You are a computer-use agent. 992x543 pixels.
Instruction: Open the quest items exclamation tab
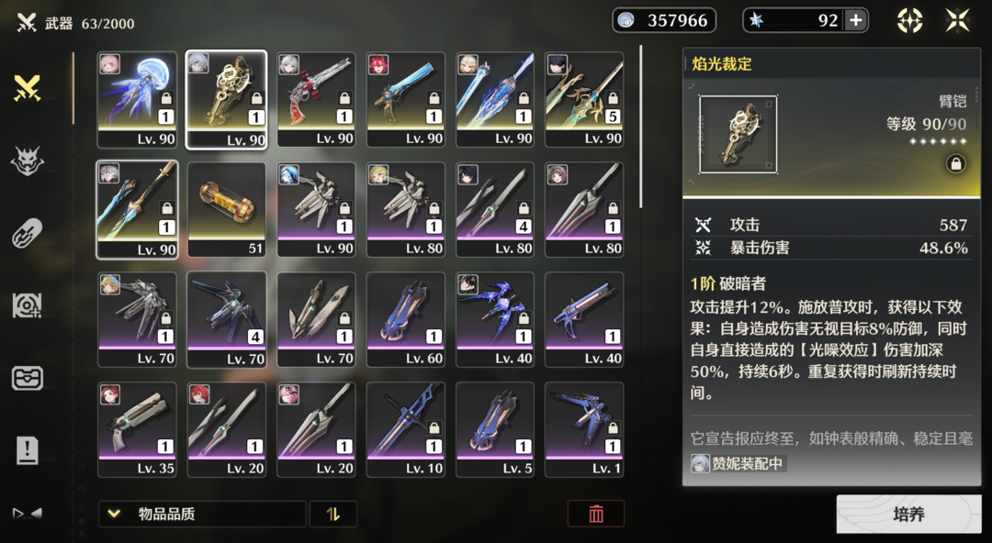[x=28, y=450]
